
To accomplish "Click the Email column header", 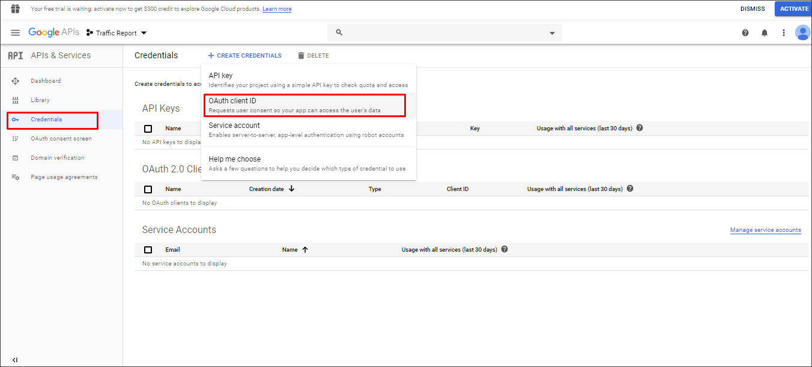I will 173,250.
